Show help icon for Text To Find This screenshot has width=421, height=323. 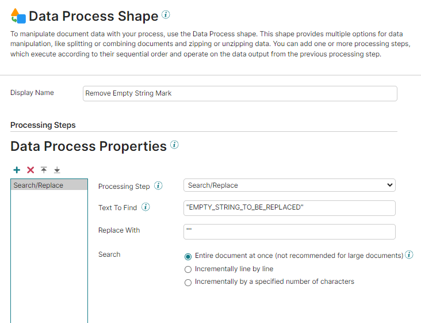pos(146,207)
